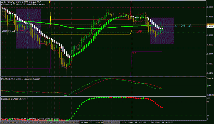
Task: Click the 0.9175 price scale value
Action: coord(210,73)
